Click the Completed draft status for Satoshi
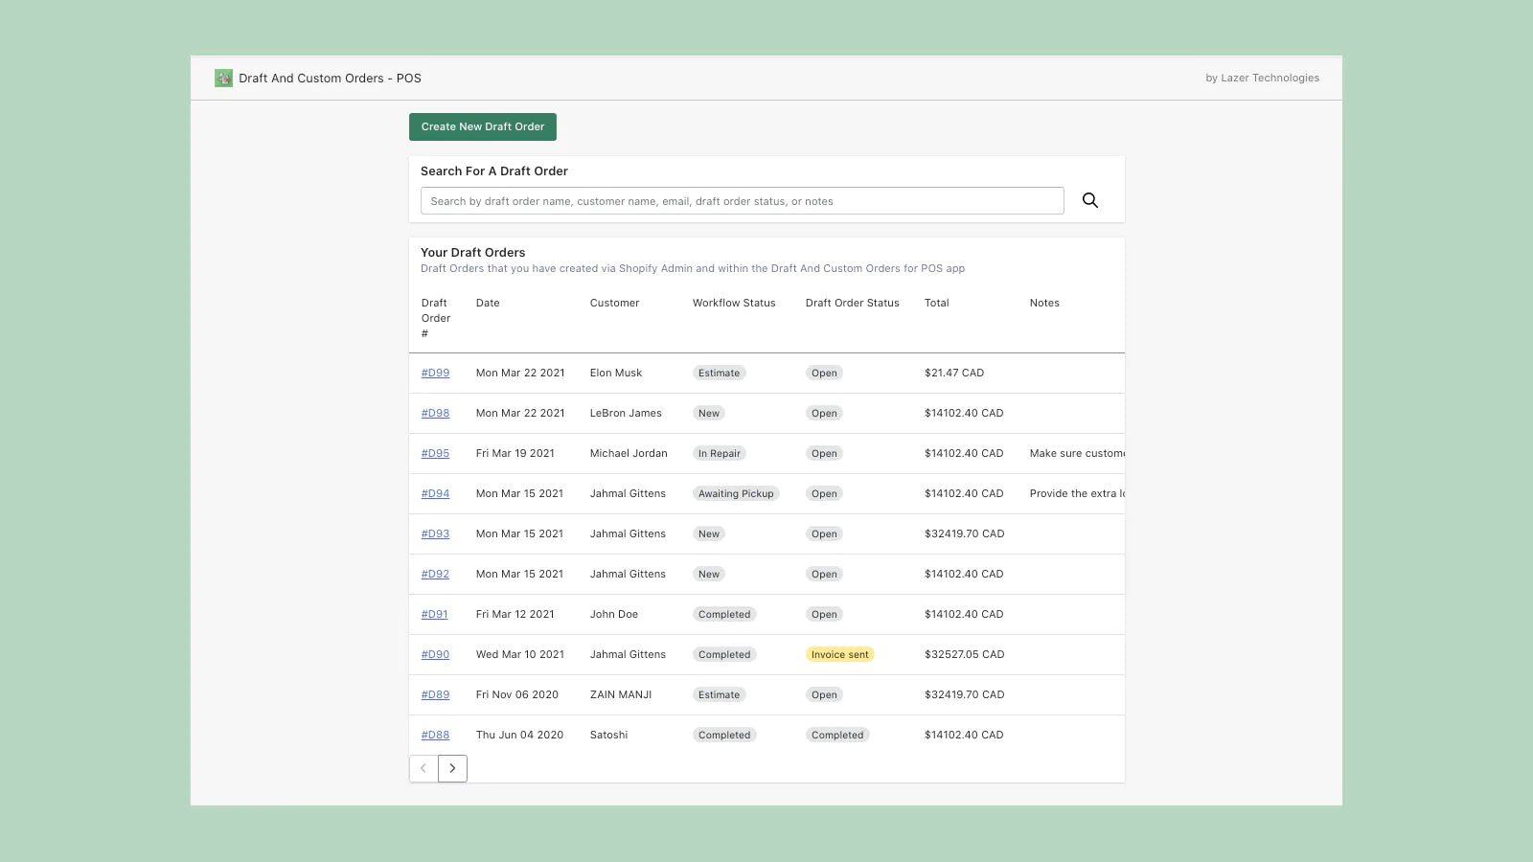The height and width of the screenshot is (862, 1533). (x=836, y=736)
